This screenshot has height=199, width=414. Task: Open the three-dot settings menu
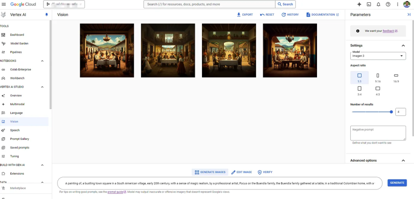tap(398, 4)
